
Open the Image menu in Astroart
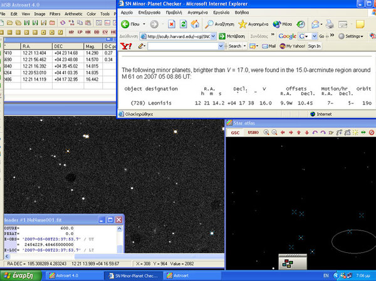pos(39,14)
